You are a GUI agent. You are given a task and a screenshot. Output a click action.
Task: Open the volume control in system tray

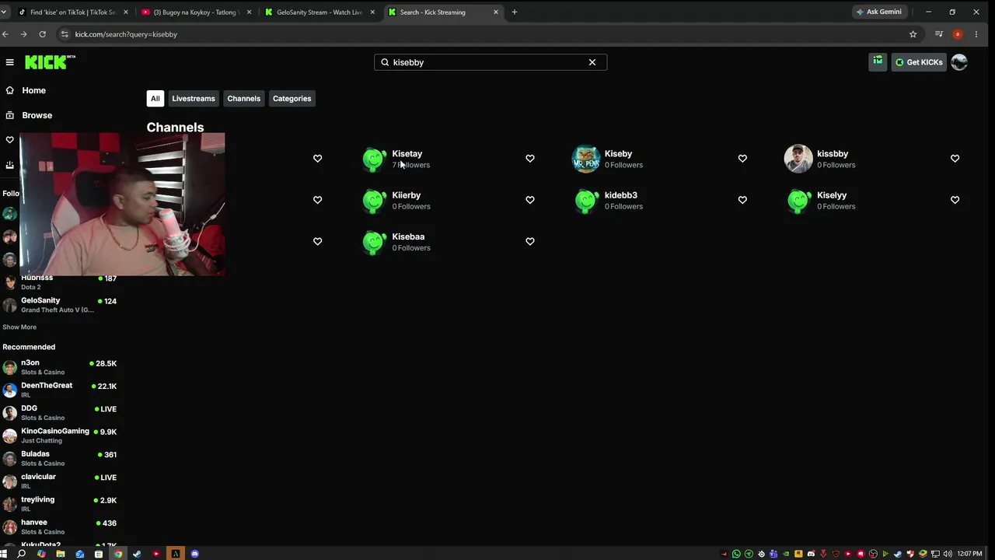pyautogui.click(x=948, y=554)
